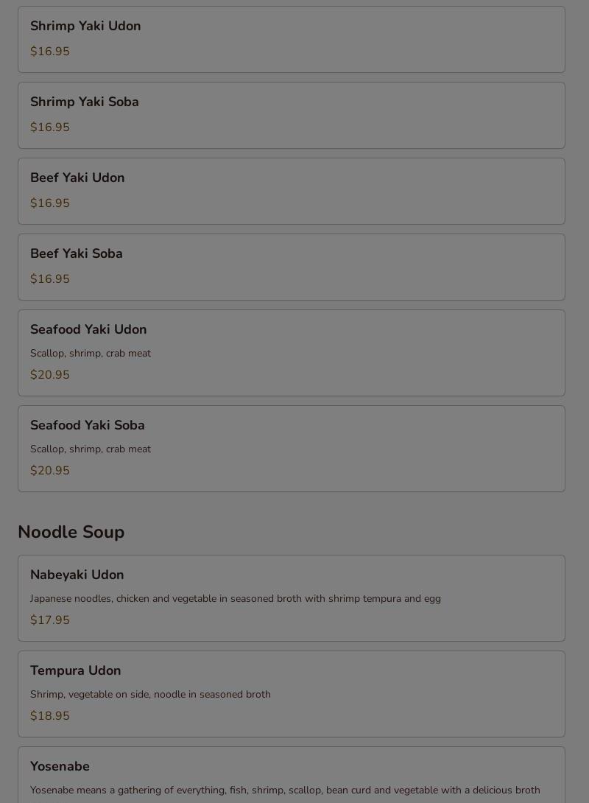Open the Beef Yaki Soba item

[291, 267]
